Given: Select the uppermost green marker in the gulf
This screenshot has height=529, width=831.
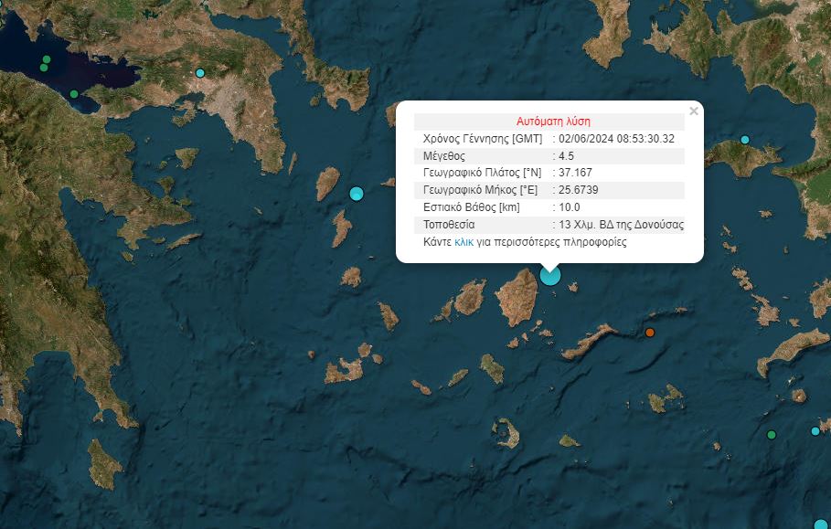Looking at the screenshot, I should pos(46,59).
